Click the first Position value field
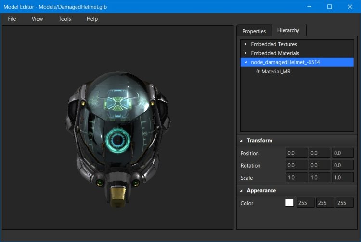 (x=296, y=153)
